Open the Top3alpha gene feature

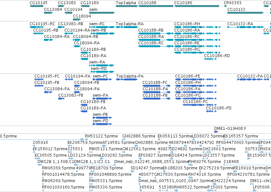click(127, 6)
